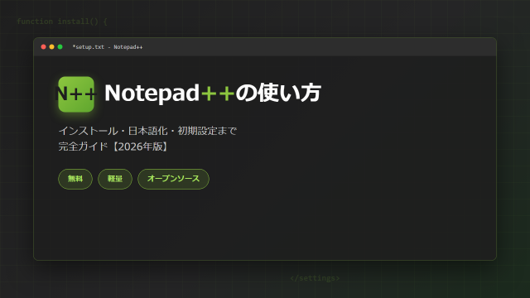The image size is (530, 298).
Task: Click the green N++ logo icon
Action: [76, 94]
